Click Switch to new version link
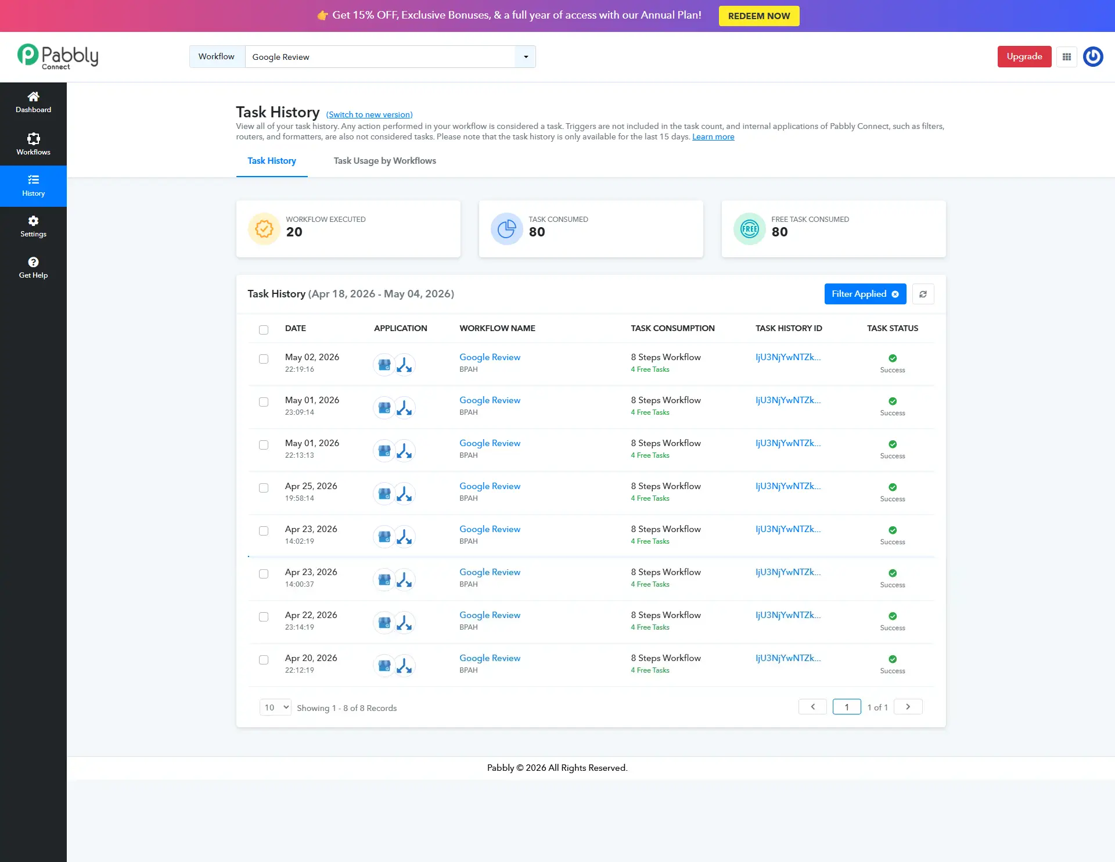This screenshot has height=862, width=1115. (x=369, y=114)
